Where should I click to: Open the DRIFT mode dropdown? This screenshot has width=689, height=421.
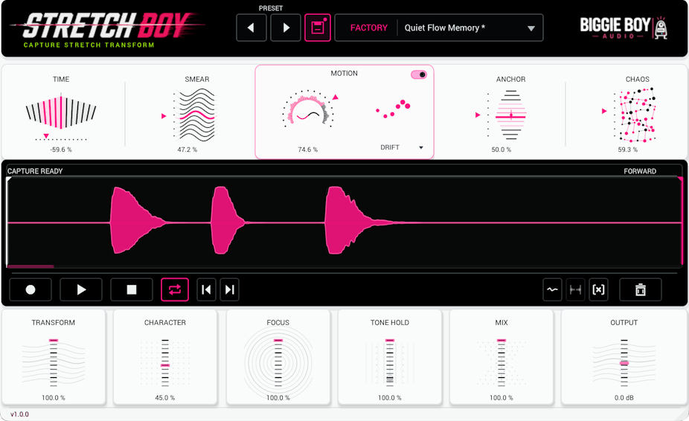(x=401, y=147)
